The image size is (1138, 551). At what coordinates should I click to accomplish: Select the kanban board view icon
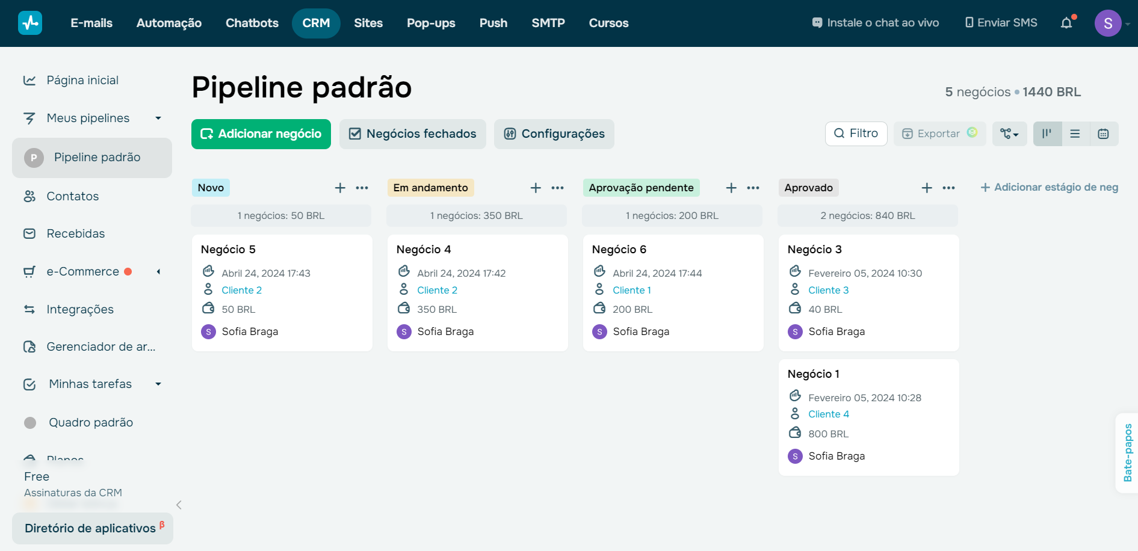tap(1047, 134)
